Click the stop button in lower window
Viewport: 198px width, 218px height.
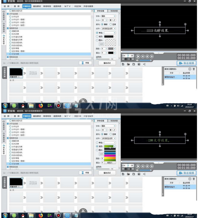[143, 166]
